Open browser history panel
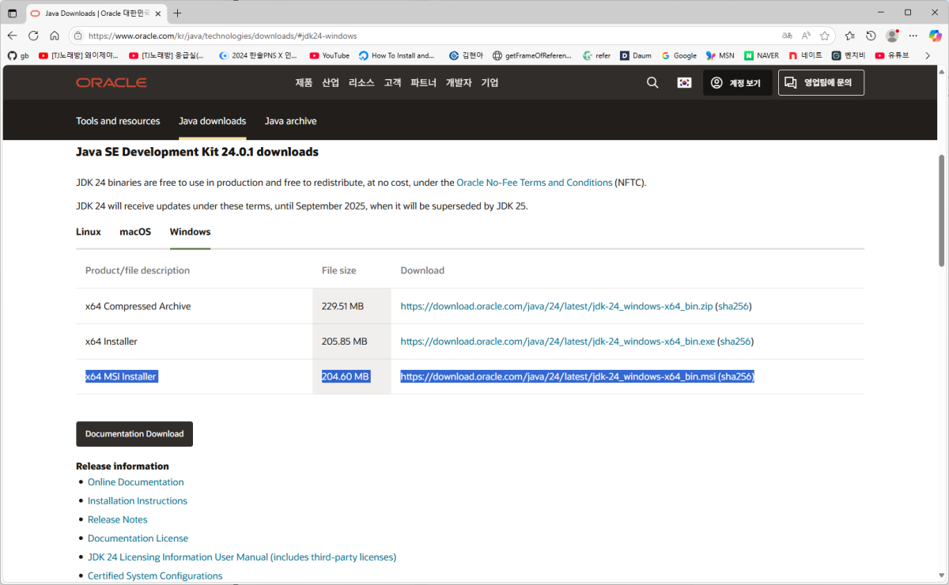Screen dimensions: 949x585 pyautogui.click(x=871, y=36)
